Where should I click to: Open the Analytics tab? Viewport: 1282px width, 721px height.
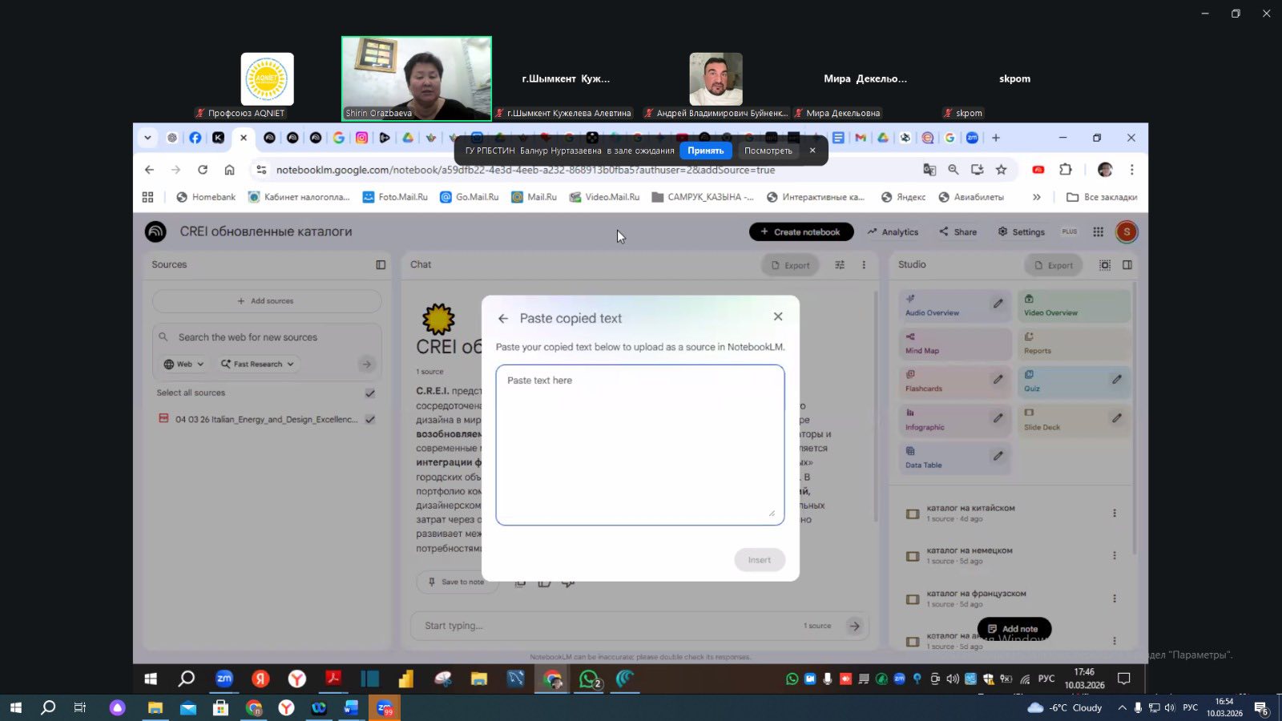(x=893, y=232)
